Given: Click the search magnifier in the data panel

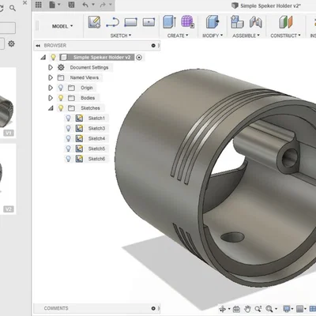Looking at the screenshot, I should 13,8.
